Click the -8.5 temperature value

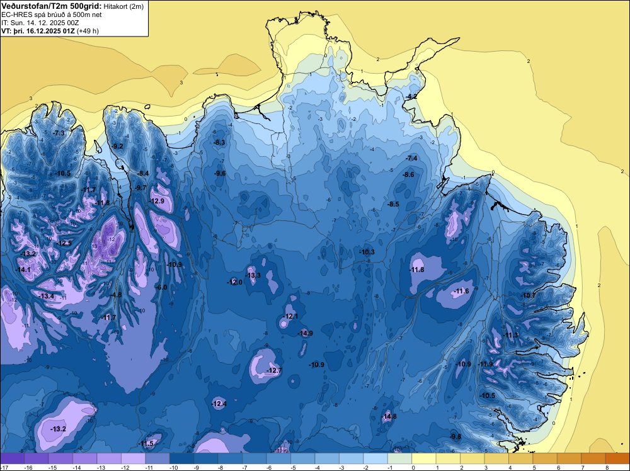click(393, 205)
